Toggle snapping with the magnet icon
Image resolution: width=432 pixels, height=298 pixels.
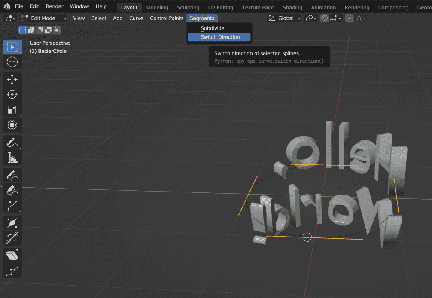[325, 18]
